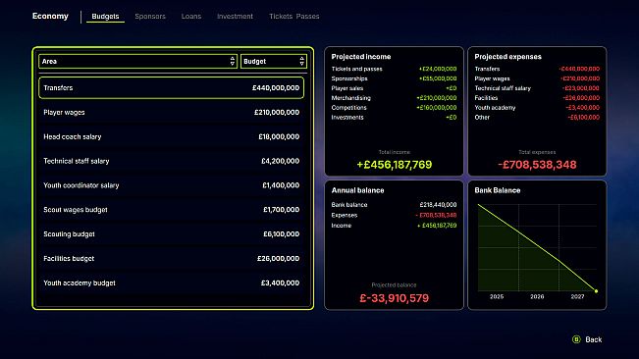Click the green Back button icon
The height and width of the screenshot is (359, 639).
[576, 339]
